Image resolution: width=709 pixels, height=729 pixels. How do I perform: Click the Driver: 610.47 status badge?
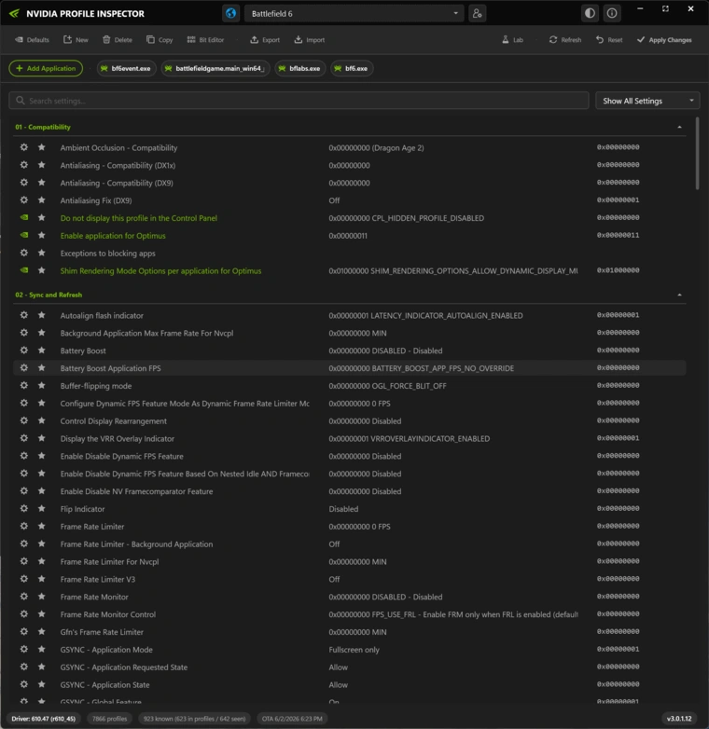43,719
